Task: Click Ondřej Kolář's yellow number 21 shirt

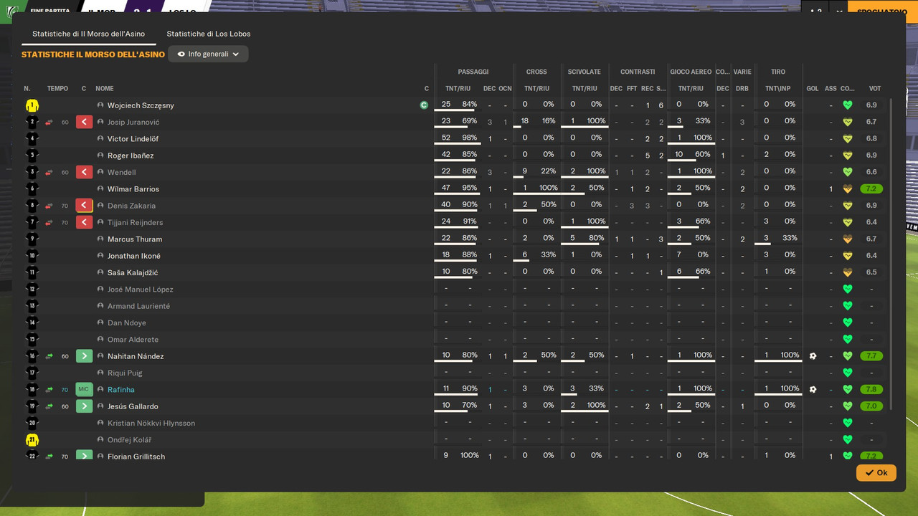Action: click(32, 440)
